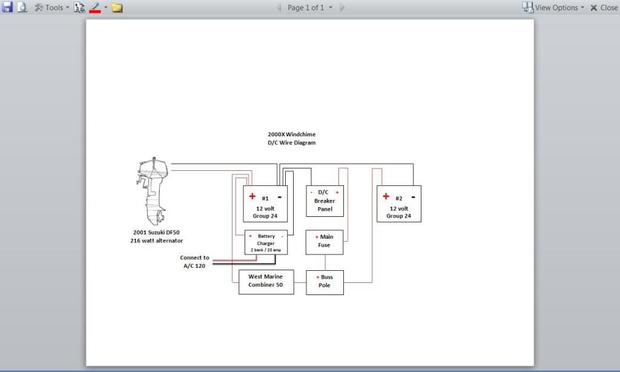Viewport: 620px width, 372px height.
Task: Click the West Marine Combiner 50 box
Action: pos(266,282)
